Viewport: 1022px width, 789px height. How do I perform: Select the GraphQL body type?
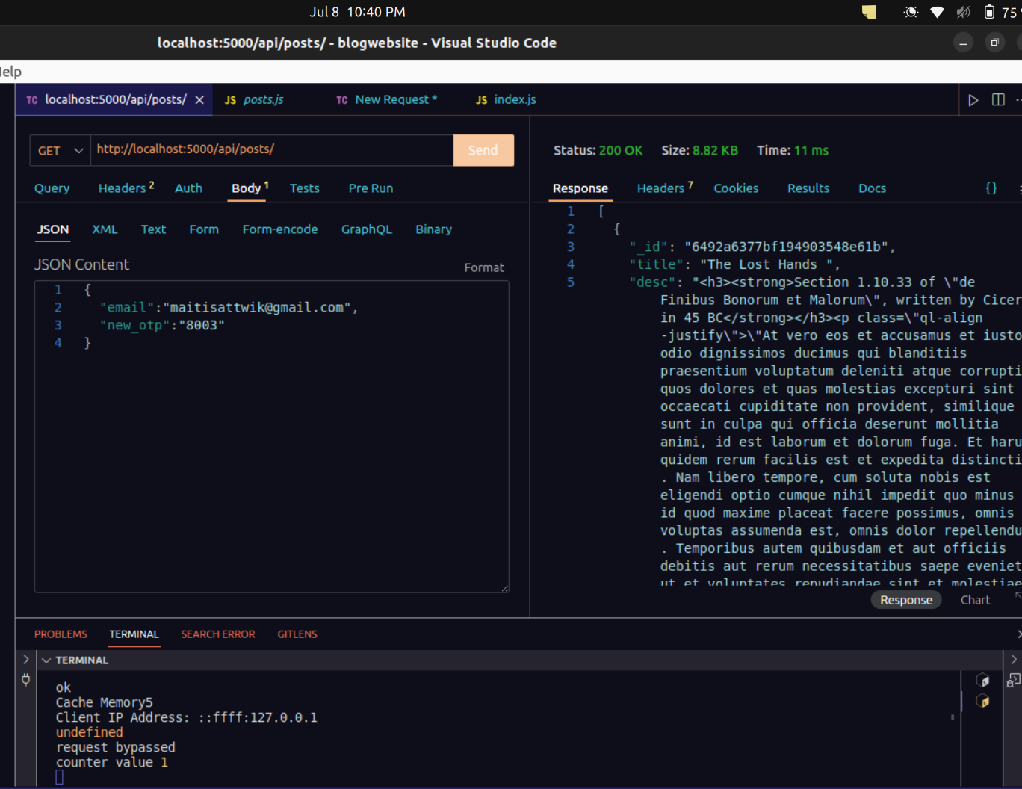(367, 229)
